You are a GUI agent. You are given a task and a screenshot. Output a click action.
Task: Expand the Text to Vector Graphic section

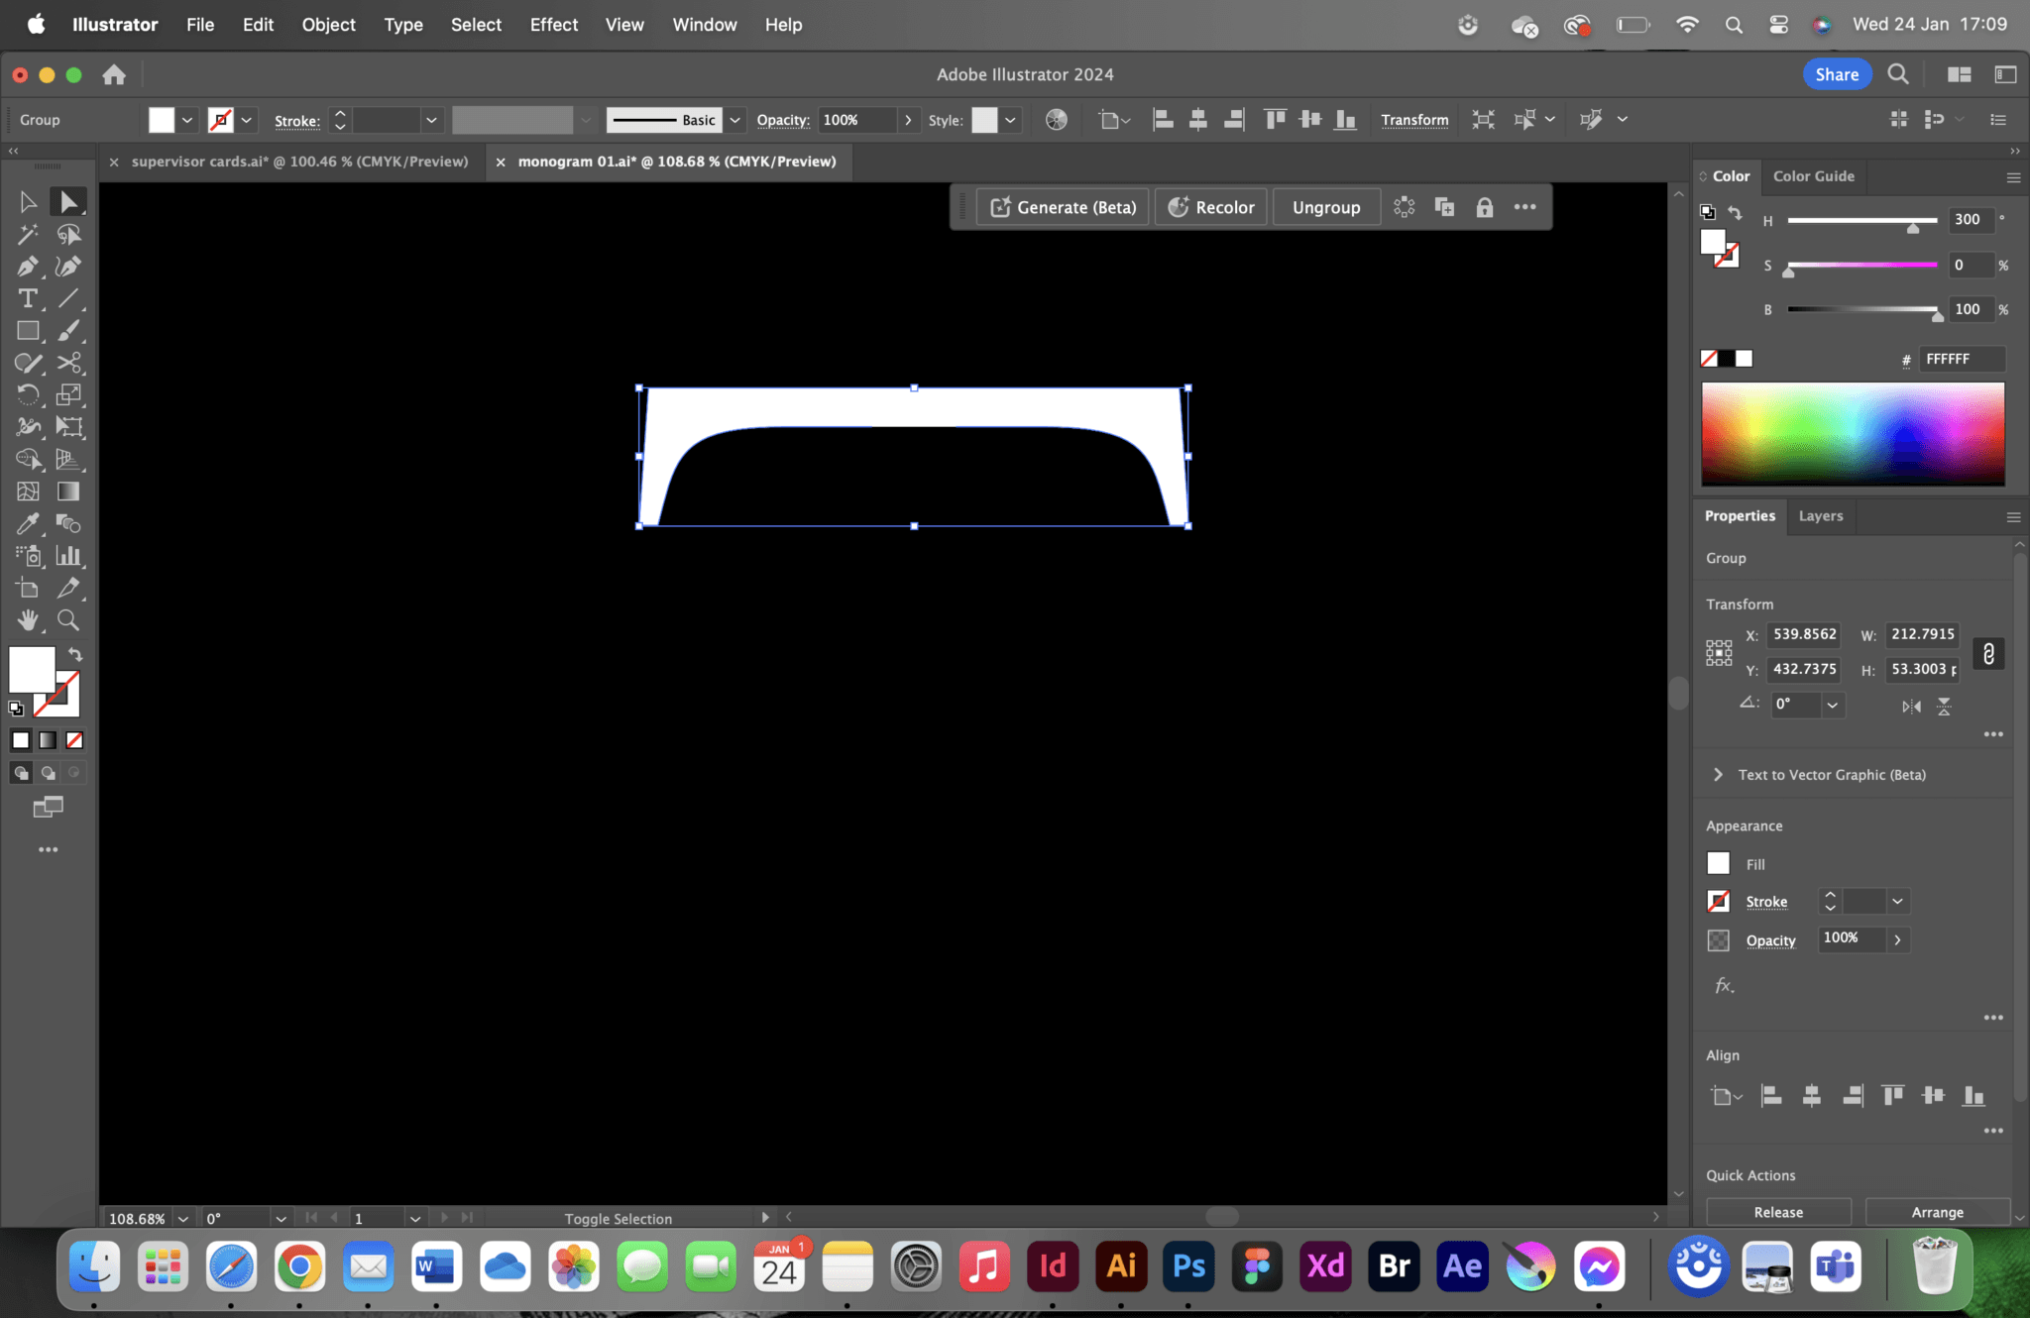click(x=1718, y=774)
